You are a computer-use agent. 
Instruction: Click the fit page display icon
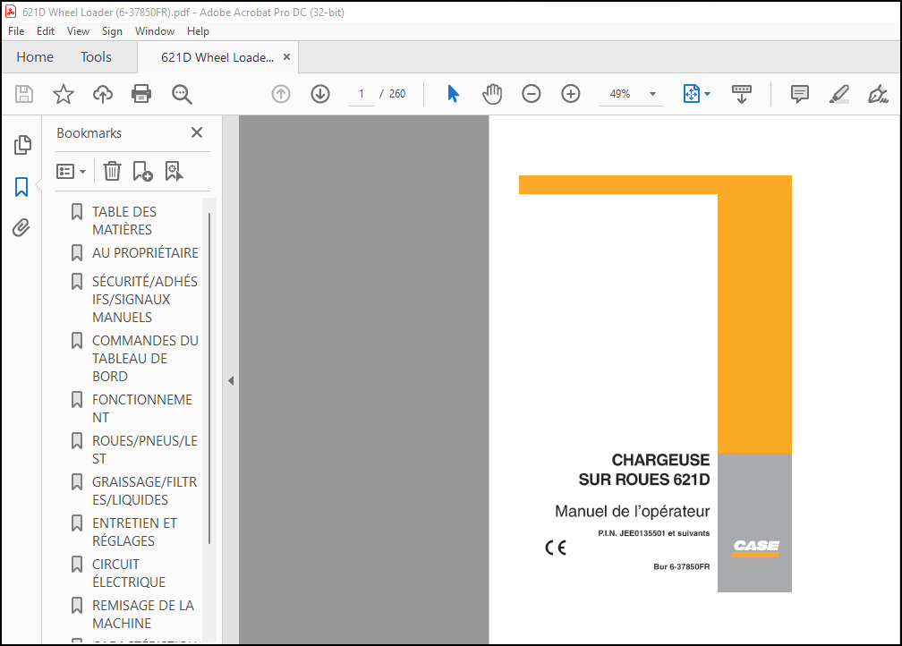click(x=692, y=94)
